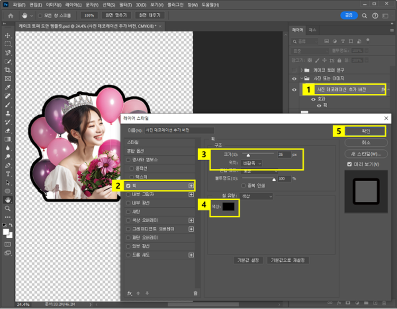Toggle 미리 보기 preview checkbox
The height and width of the screenshot is (309, 397).
pos(350,164)
